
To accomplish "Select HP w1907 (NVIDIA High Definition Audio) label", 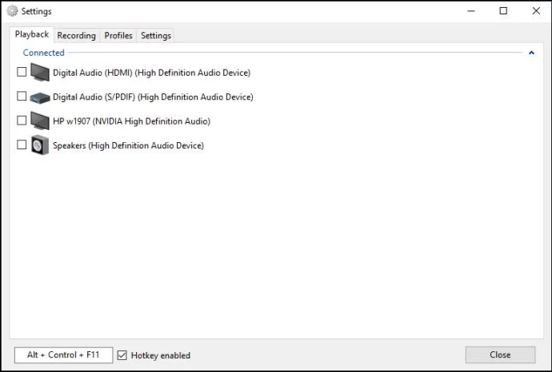I will (x=132, y=121).
